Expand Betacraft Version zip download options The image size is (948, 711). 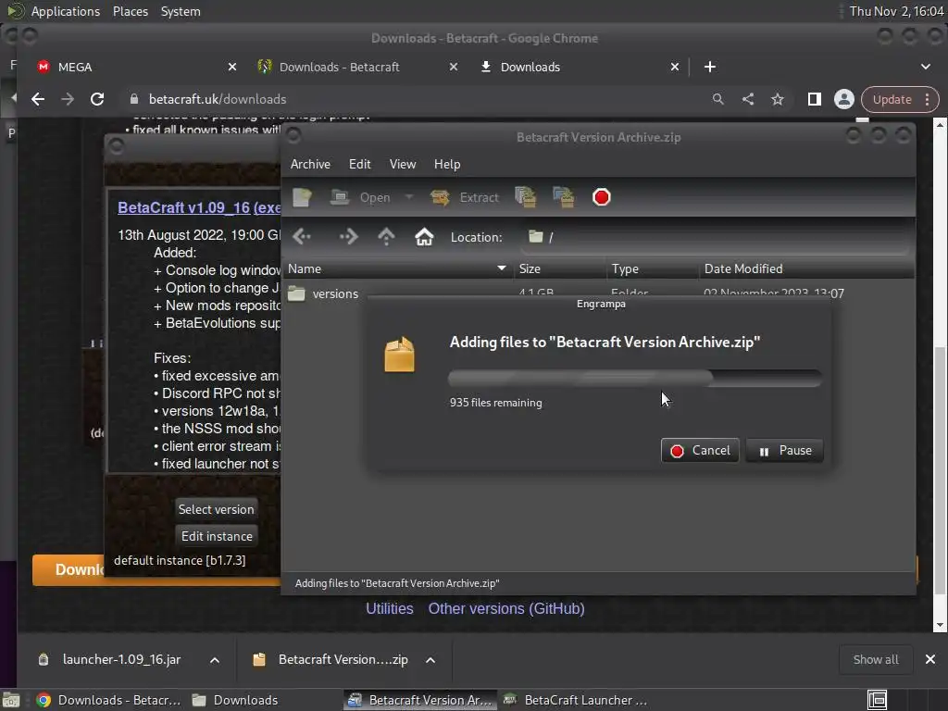(x=430, y=659)
